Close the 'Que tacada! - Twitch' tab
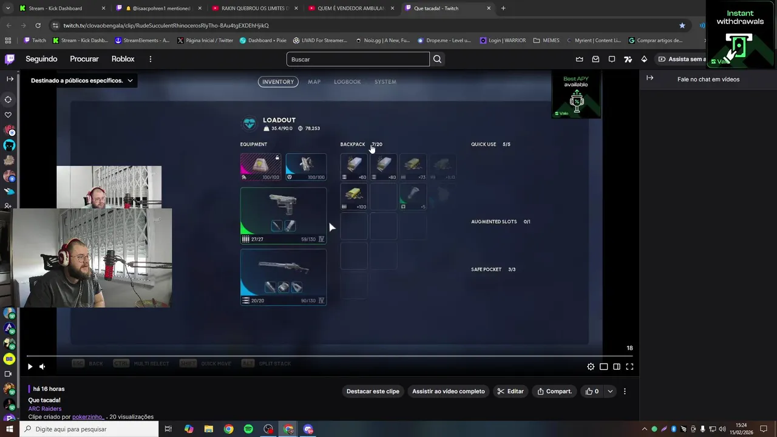 tap(489, 8)
